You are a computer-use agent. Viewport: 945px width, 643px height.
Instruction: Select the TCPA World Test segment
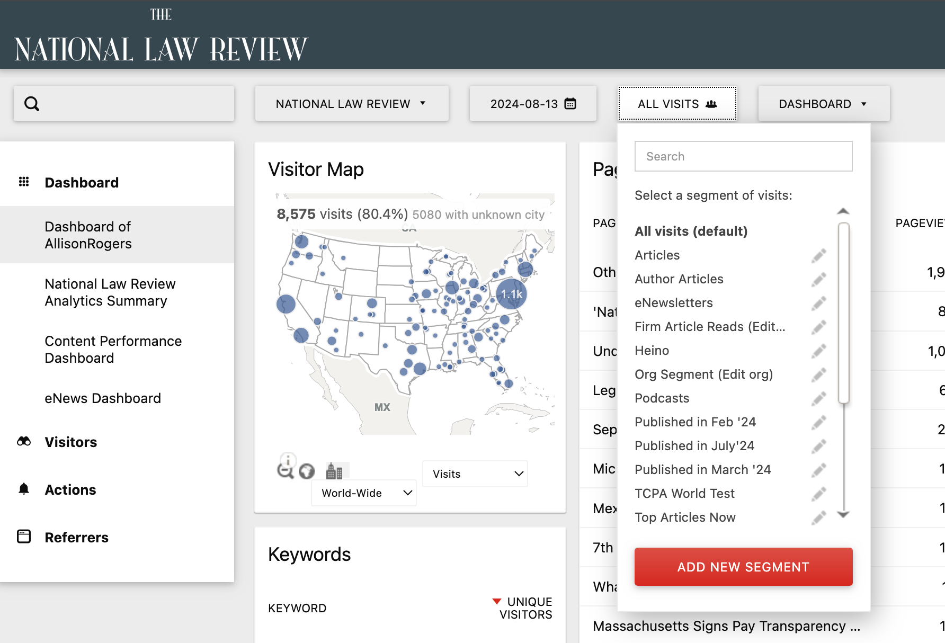[684, 494]
